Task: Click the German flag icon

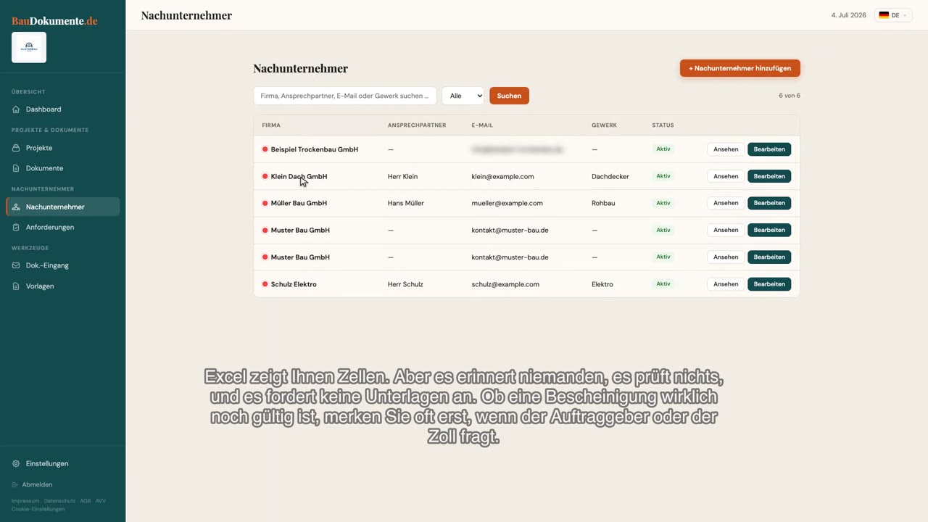Action: (884, 15)
